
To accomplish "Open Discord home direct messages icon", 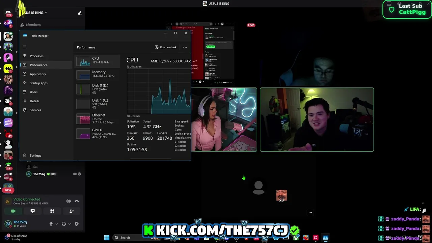I will click(x=8, y=13).
